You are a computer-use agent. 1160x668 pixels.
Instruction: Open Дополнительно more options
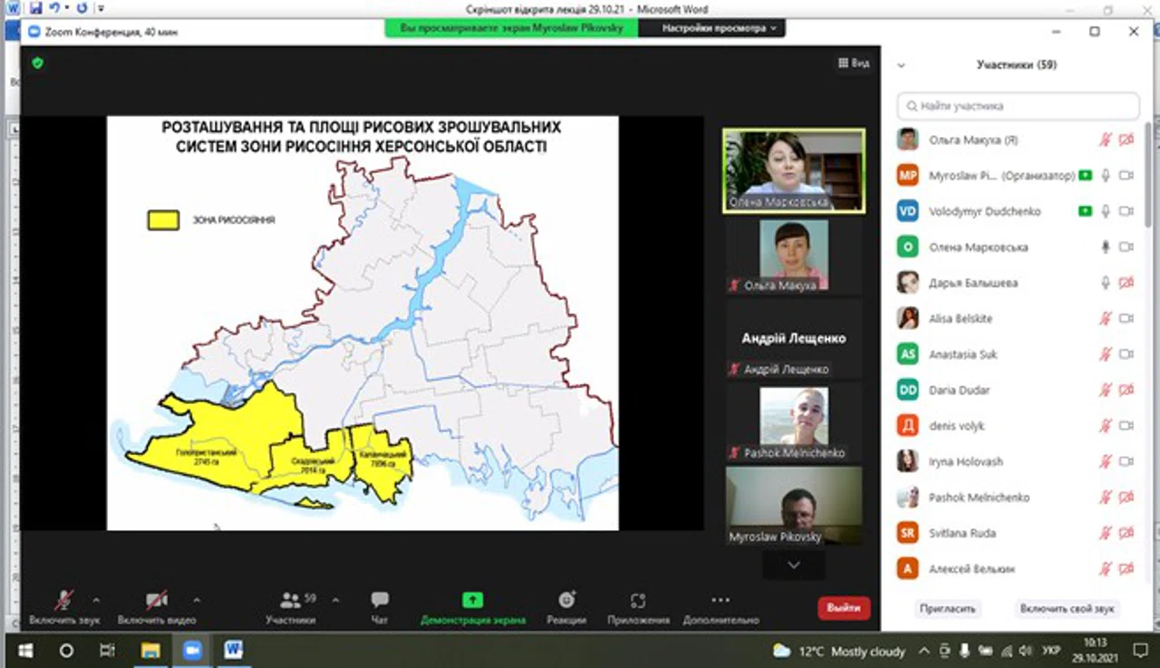tap(720, 607)
